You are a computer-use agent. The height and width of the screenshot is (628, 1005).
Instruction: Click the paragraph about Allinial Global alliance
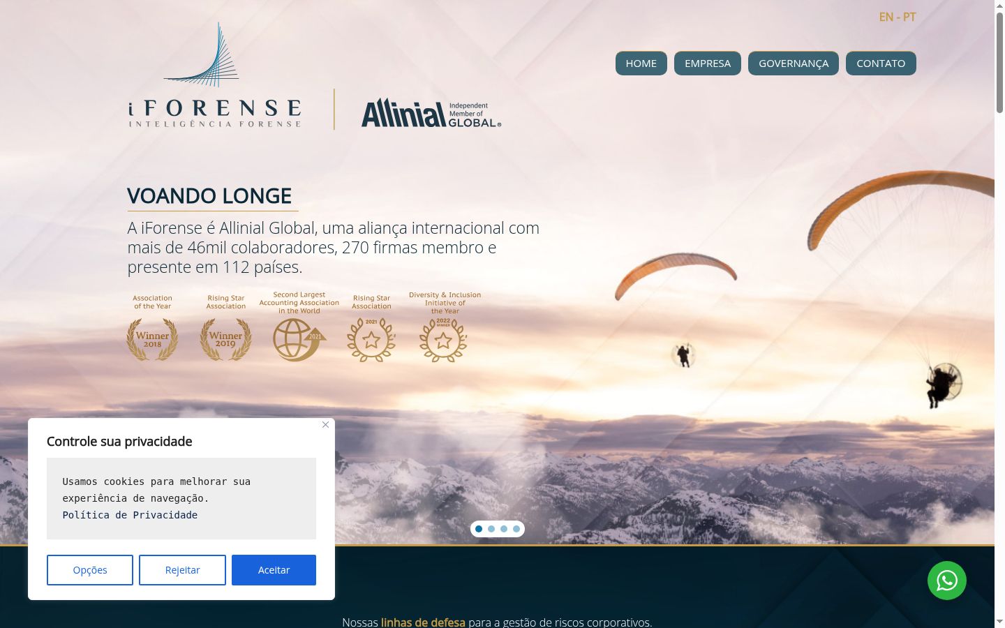point(334,248)
